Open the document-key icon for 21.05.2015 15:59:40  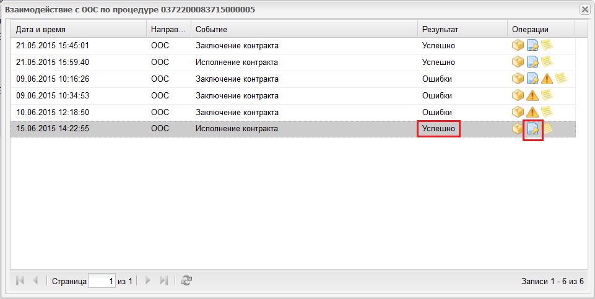532,62
